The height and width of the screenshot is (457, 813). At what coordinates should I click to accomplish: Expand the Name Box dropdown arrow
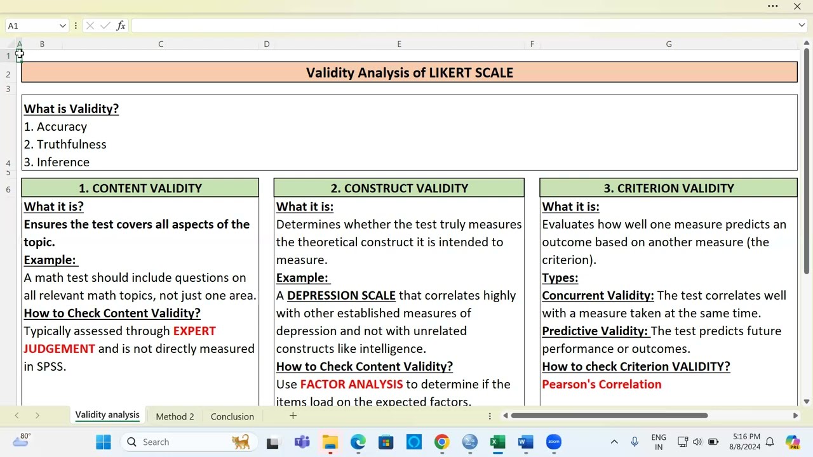tap(62, 25)
